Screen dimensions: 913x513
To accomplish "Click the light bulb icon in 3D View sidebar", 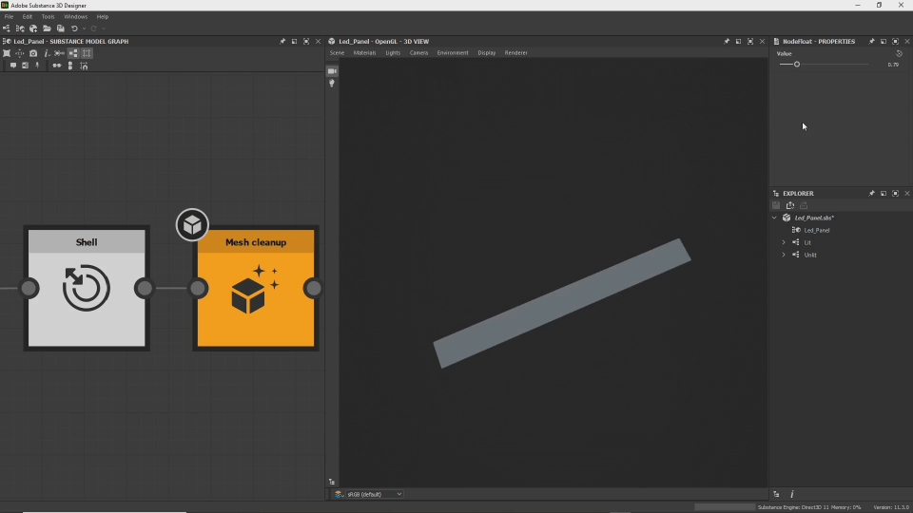I will coord(332,84).
